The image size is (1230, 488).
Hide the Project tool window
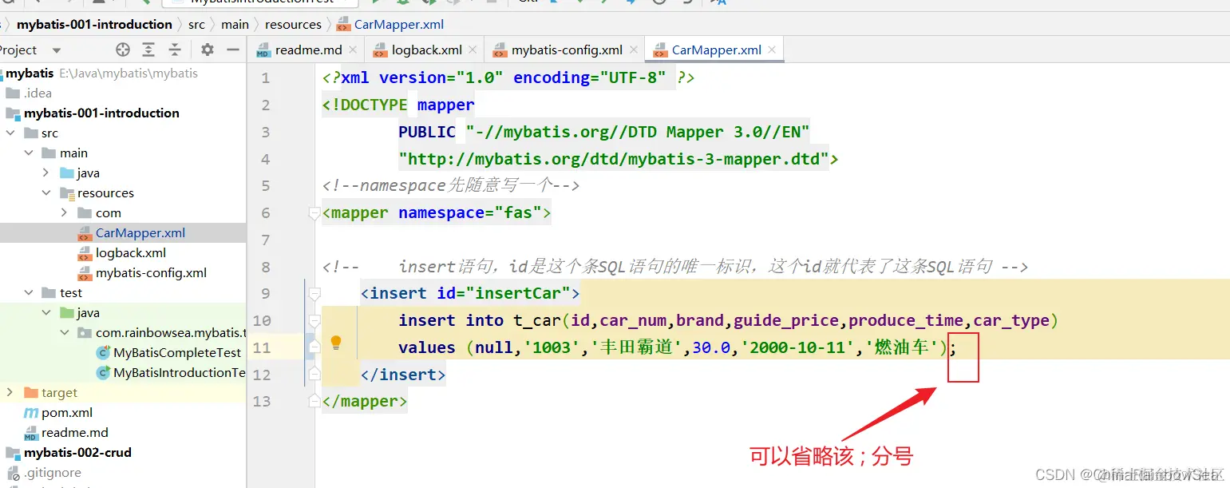tap(233, 50)
